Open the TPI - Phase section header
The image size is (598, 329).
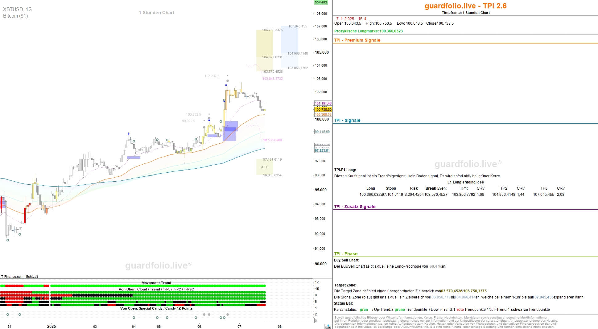click(346, 254)
